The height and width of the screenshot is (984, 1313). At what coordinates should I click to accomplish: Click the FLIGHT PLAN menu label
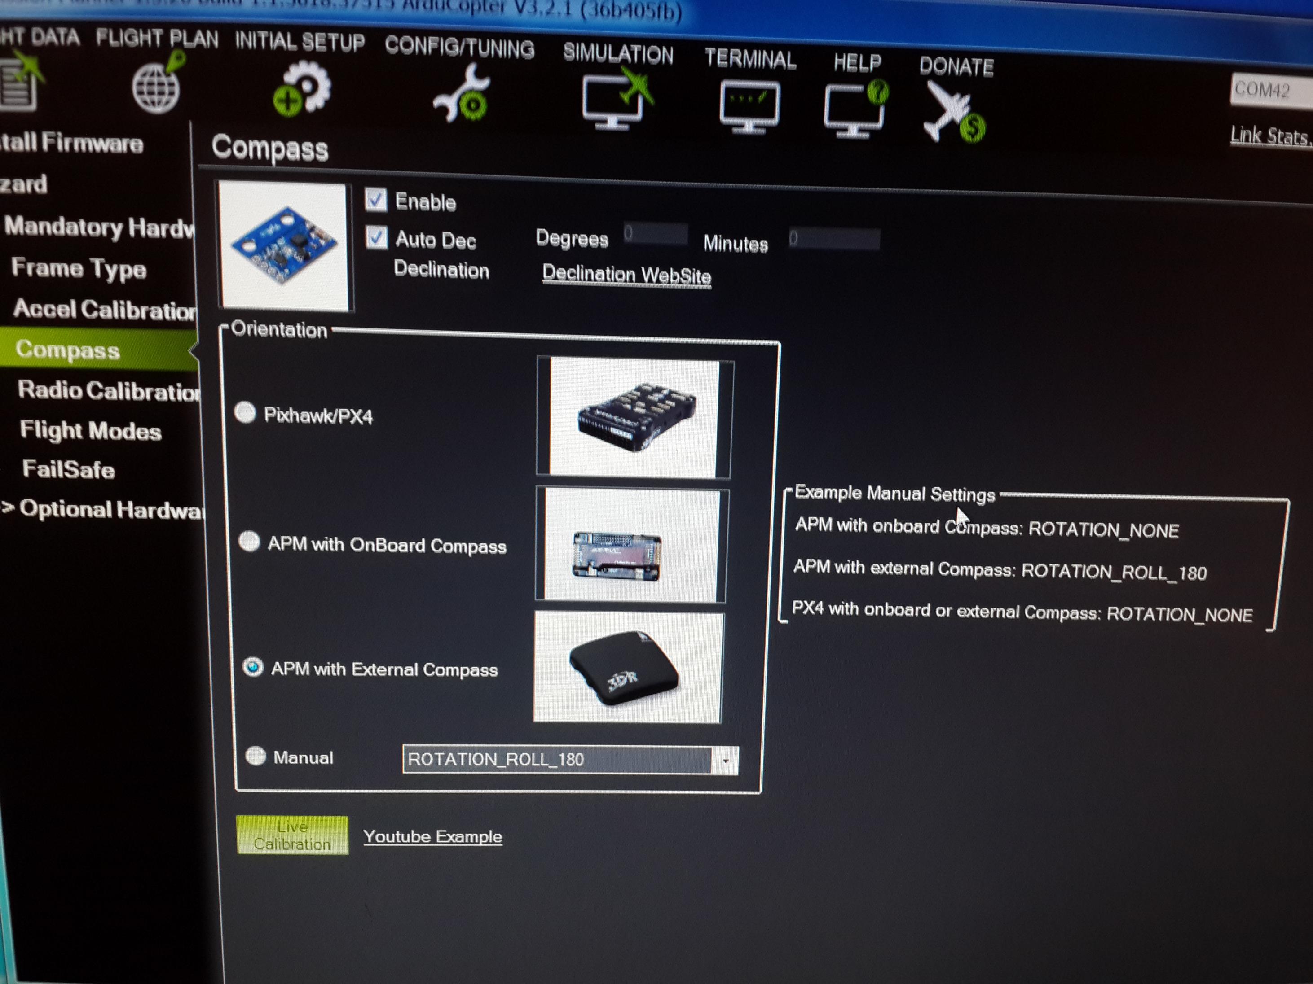[x=157, y=39]
